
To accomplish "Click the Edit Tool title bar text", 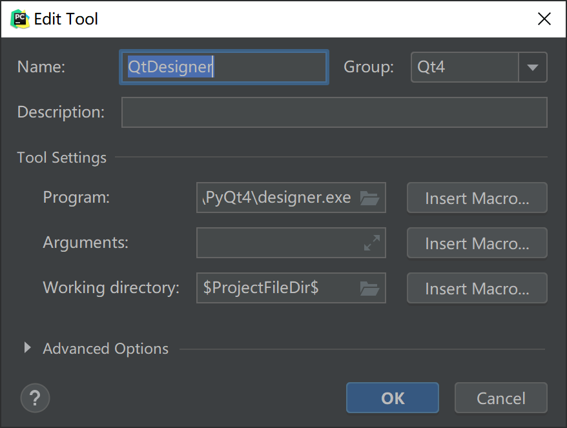I will click(x=66, y=19).
